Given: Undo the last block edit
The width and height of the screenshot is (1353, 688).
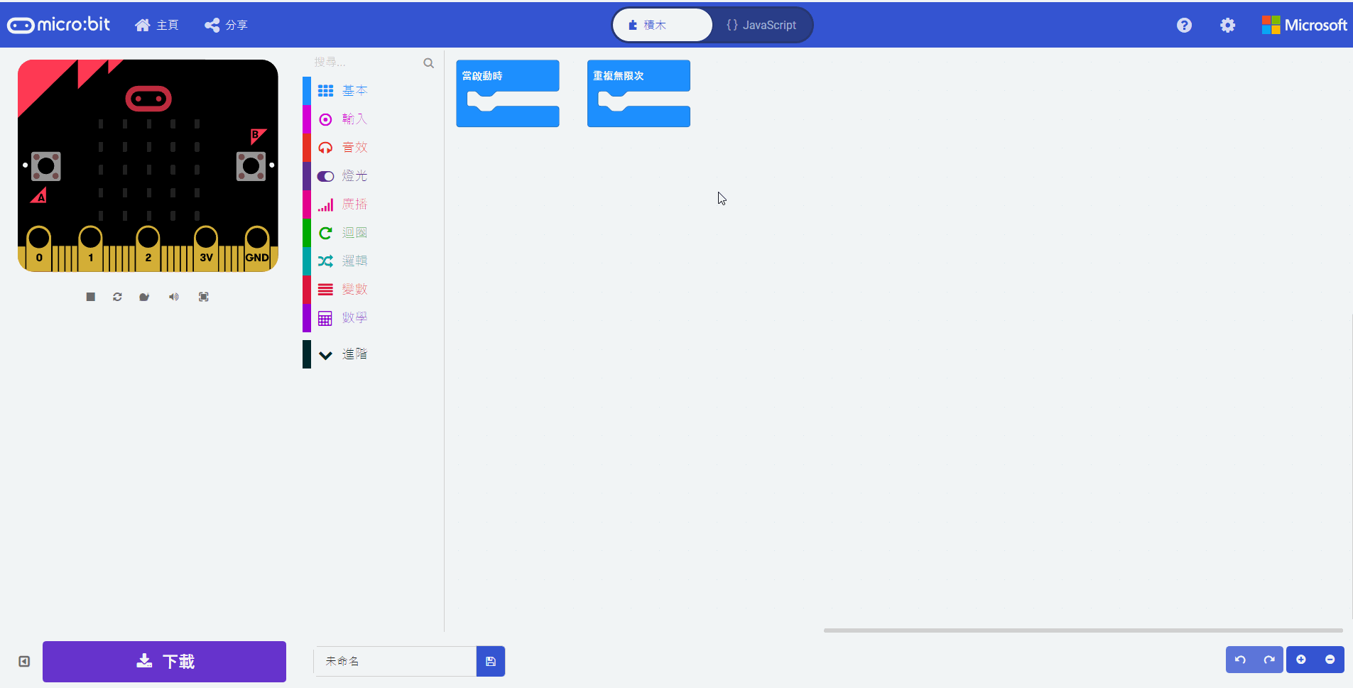Looking at the screenshot, I should click(x=1240, y=660).
